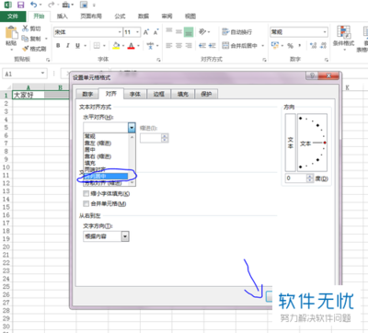368x333 pixels.
Task: Switch to the Number (数字) dialog tab
Action: [x=87, y=94]
